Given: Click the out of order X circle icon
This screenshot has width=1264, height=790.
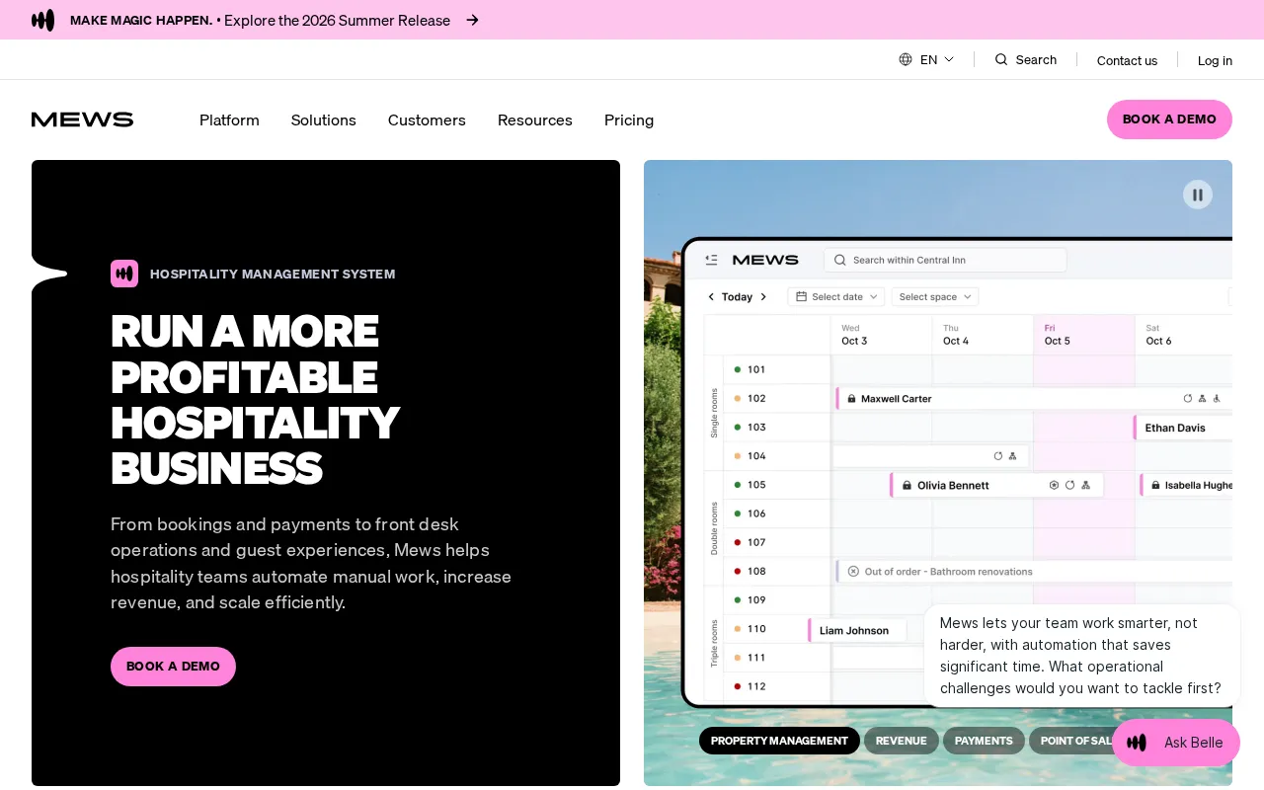Looking at the screenshot, I should tap(854, 572).
